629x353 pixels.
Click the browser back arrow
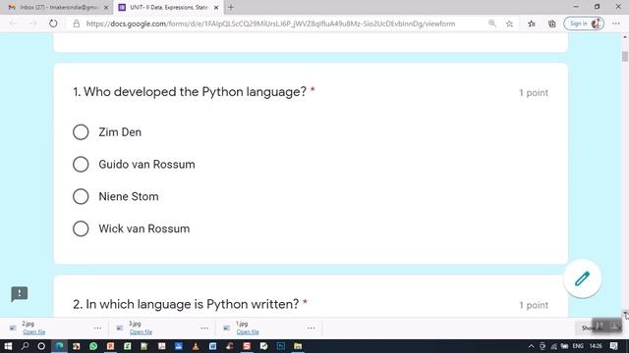[13, 24]
